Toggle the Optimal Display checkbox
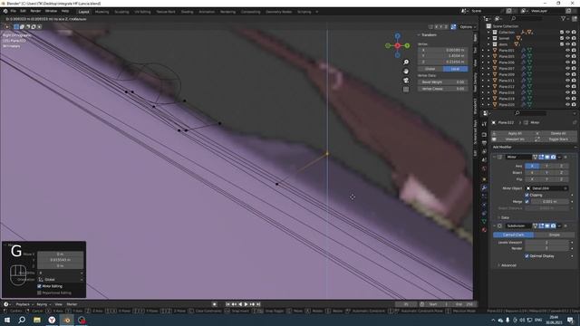The height and width of the screenshot is (326, 580). click(527, 255)
